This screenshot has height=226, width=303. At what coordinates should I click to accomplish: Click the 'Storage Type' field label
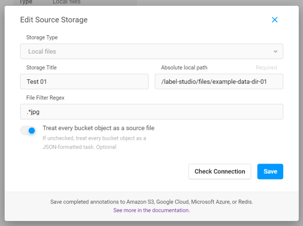point(42,37)
